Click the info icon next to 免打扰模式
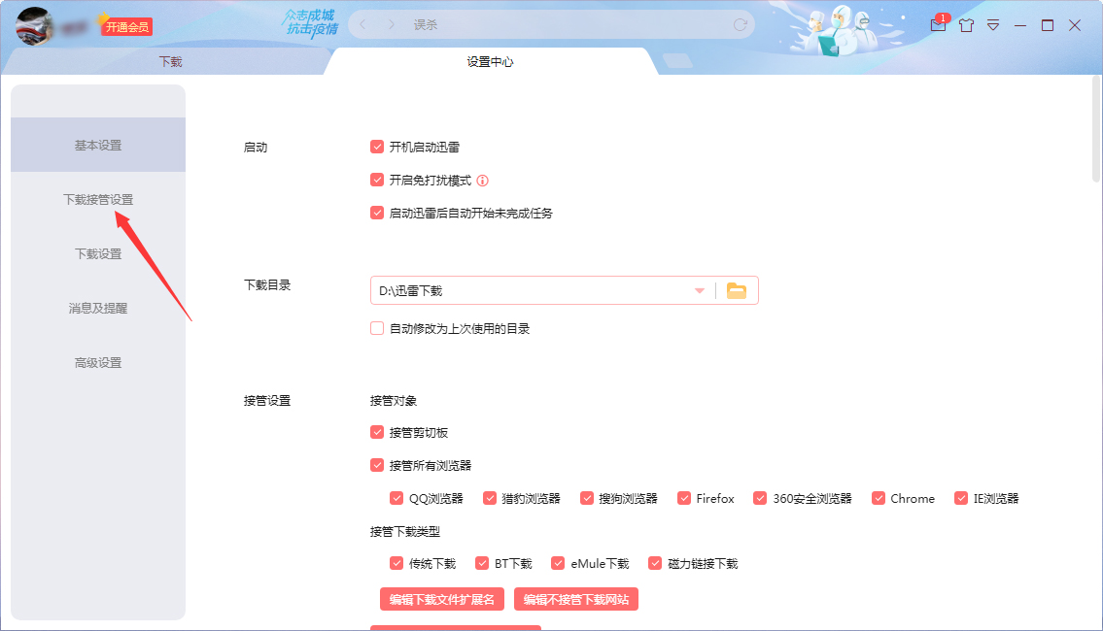Image resolution: width=1103 pixels, height=631 pixels. point(483,180)
